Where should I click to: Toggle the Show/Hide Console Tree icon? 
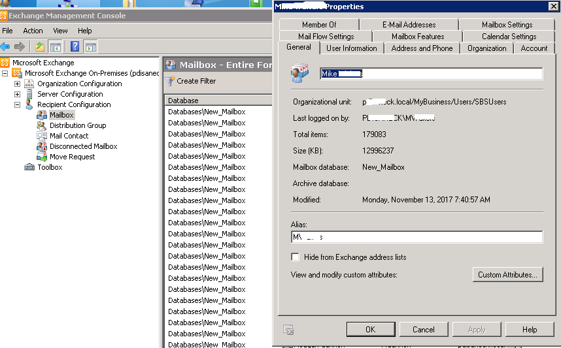(56, 46)
